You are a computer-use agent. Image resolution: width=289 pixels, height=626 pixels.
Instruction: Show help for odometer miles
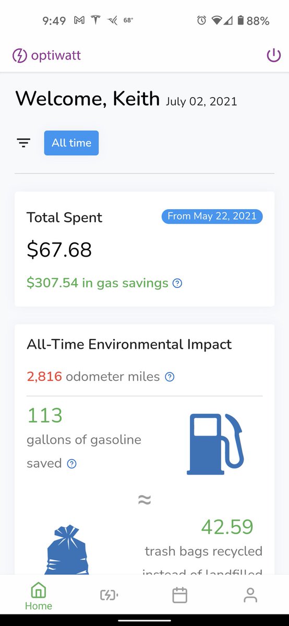tap(169, 377)
